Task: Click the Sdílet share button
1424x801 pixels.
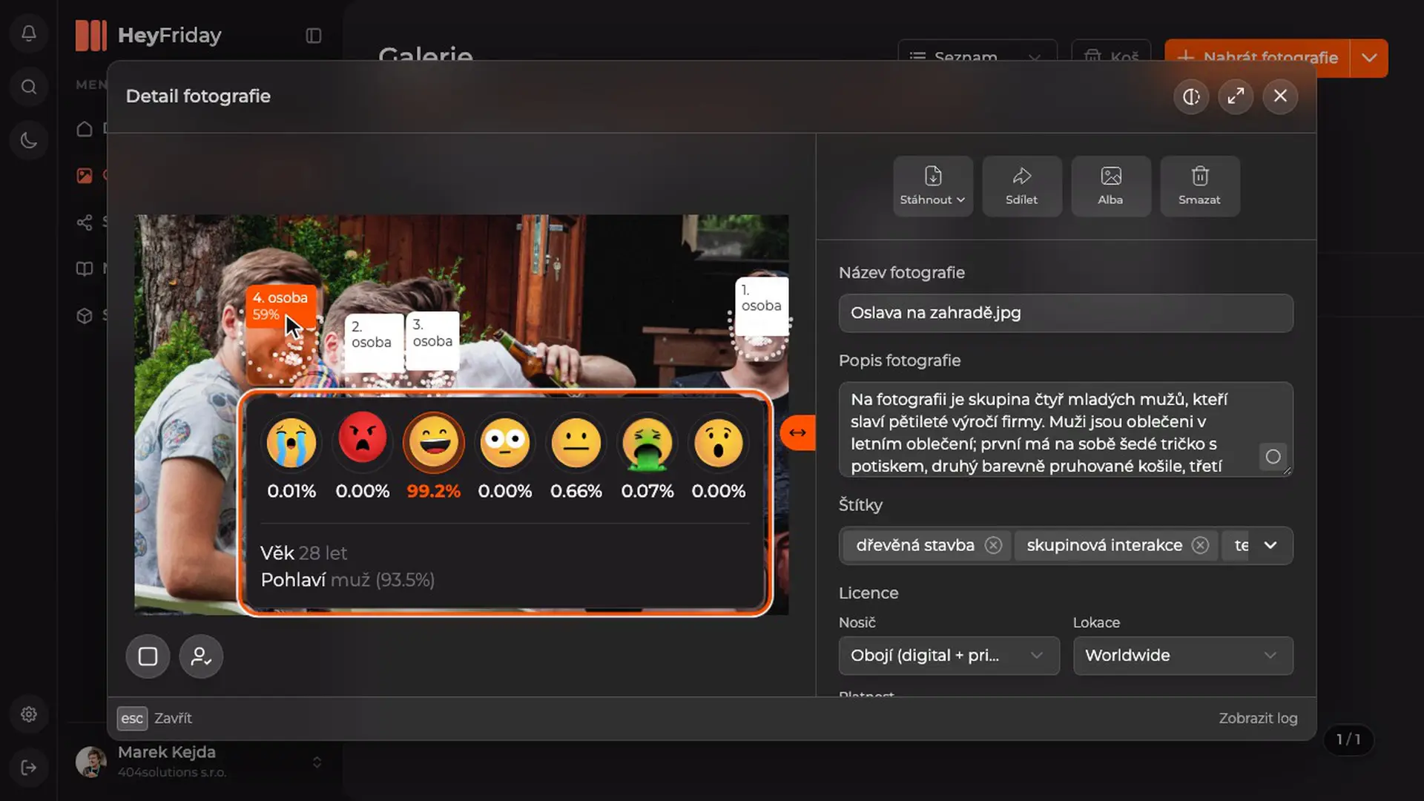Action: tap(1022, 186)
